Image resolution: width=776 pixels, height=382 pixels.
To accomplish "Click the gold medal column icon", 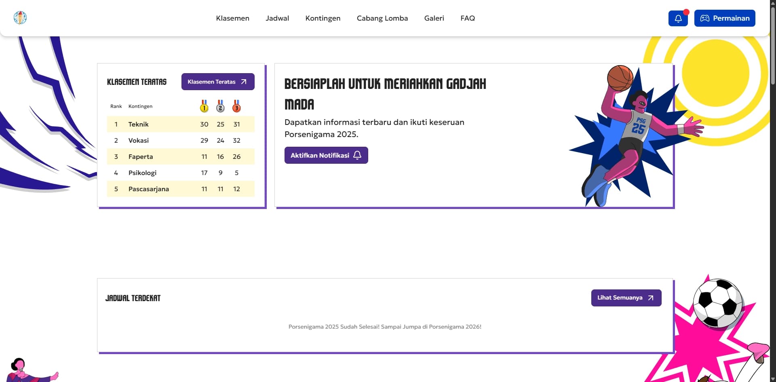I will pos(204,106).
